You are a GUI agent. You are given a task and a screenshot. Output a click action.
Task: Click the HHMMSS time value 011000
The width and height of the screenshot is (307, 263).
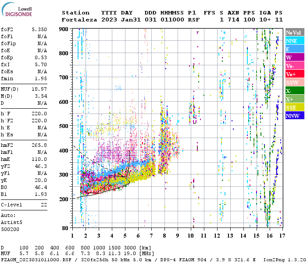pyautogui.click(x=172, y=20)
